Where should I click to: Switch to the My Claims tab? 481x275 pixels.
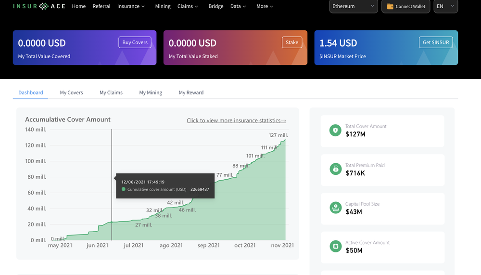click(111, 92)
